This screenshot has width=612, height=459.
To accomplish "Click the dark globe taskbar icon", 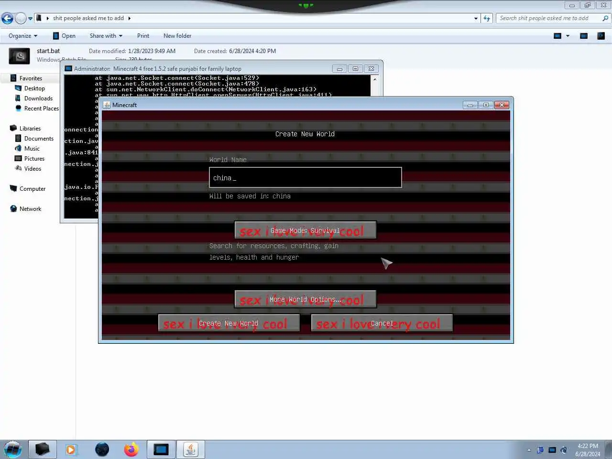I will (x=102, y=449).
